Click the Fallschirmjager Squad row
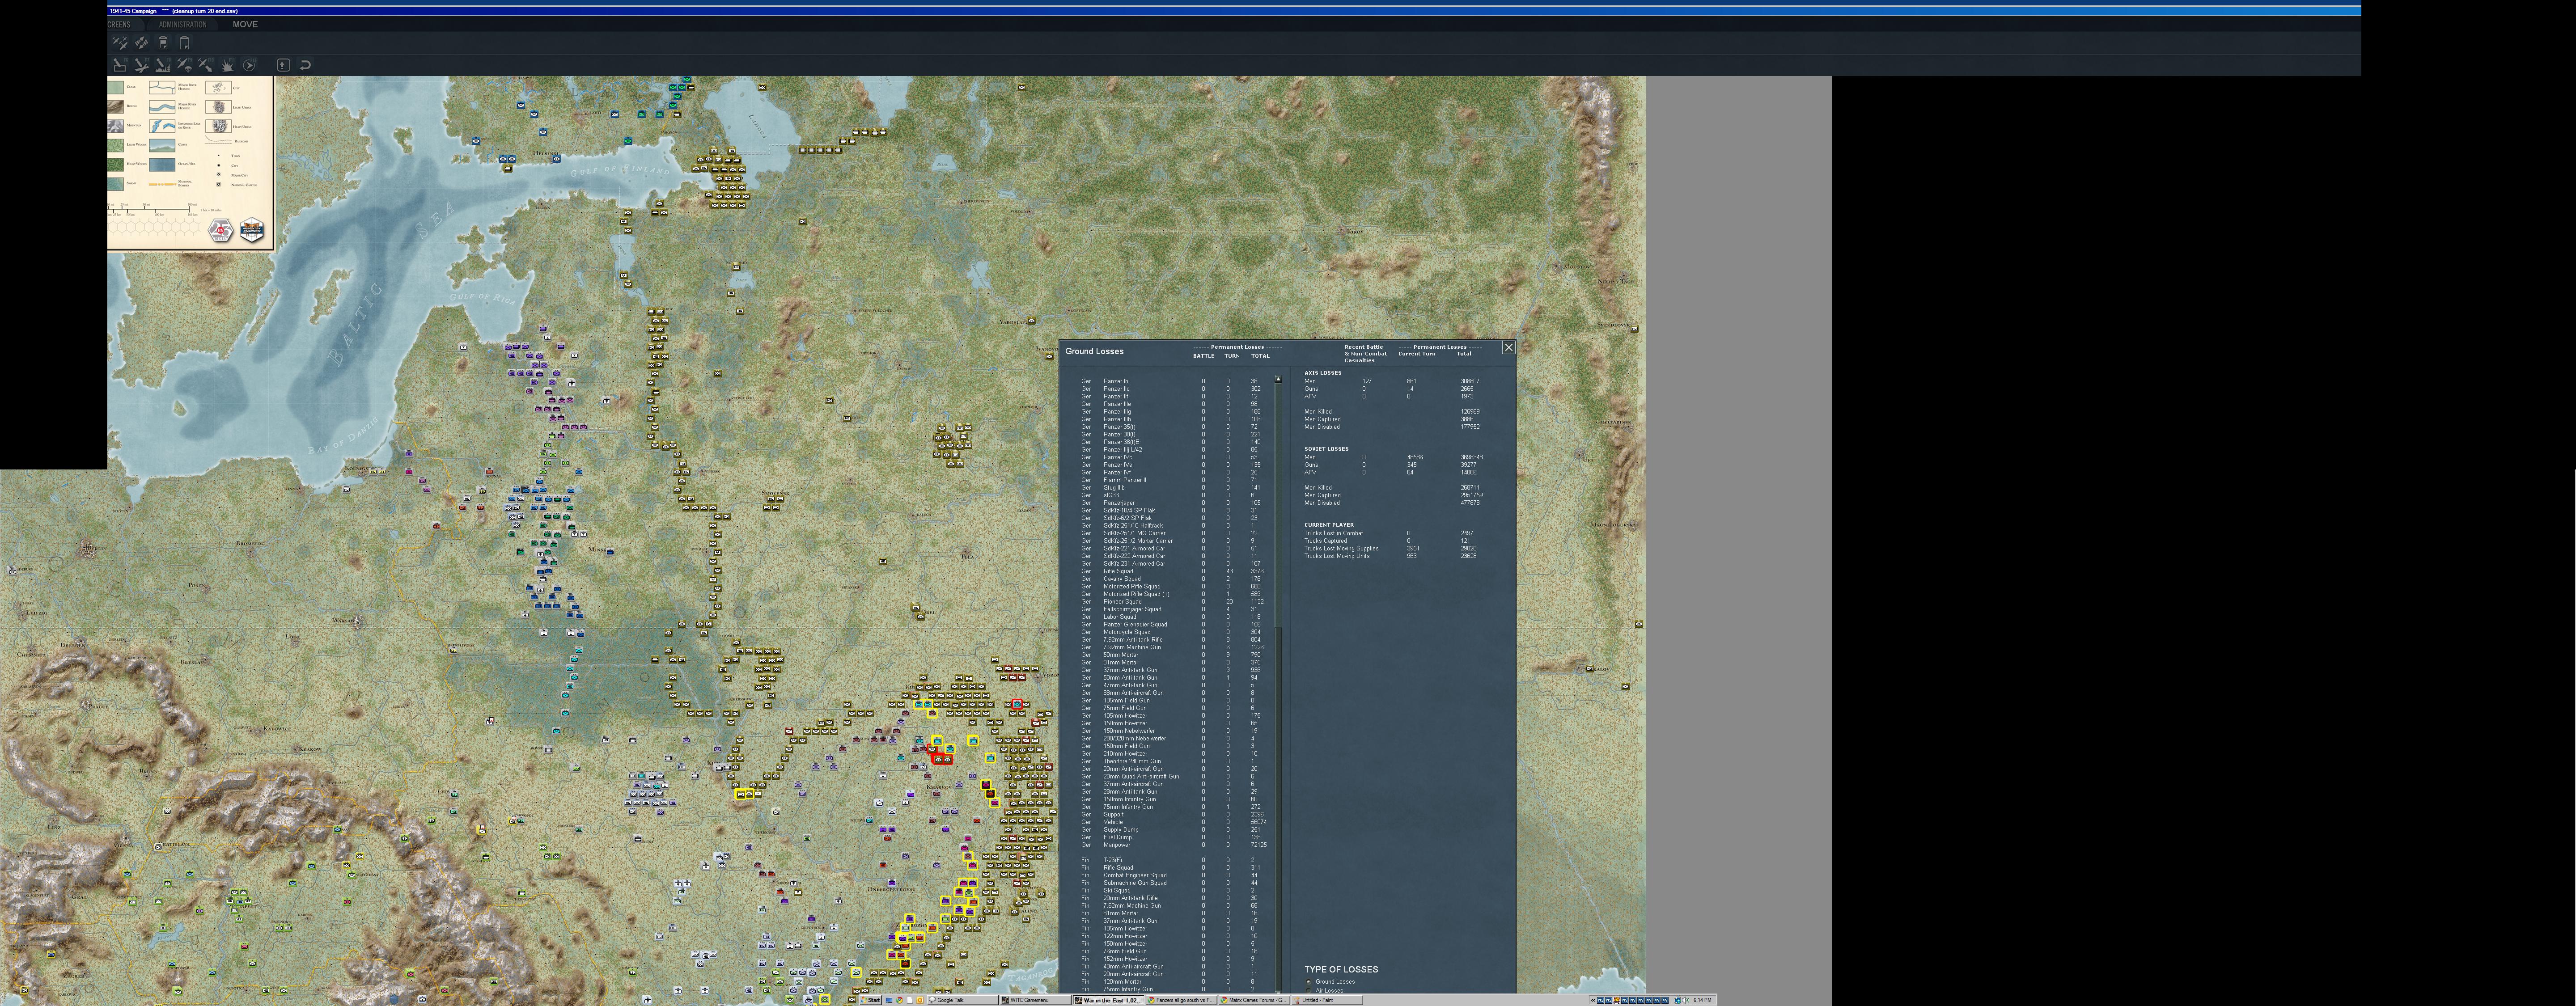The width and height of the screenshot is (2576, 1006). [x=1171, y=609]
